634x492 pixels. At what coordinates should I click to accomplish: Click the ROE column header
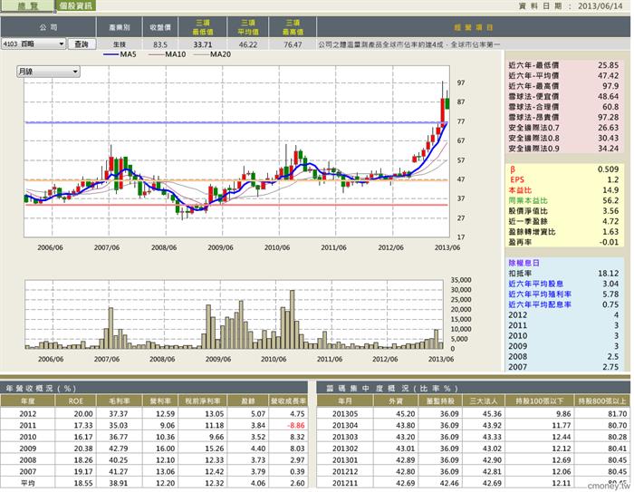(x=75, y=401)
